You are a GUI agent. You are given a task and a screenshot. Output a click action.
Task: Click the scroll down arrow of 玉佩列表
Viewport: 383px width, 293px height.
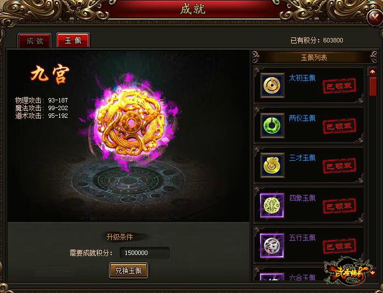(x=373, y=272)
